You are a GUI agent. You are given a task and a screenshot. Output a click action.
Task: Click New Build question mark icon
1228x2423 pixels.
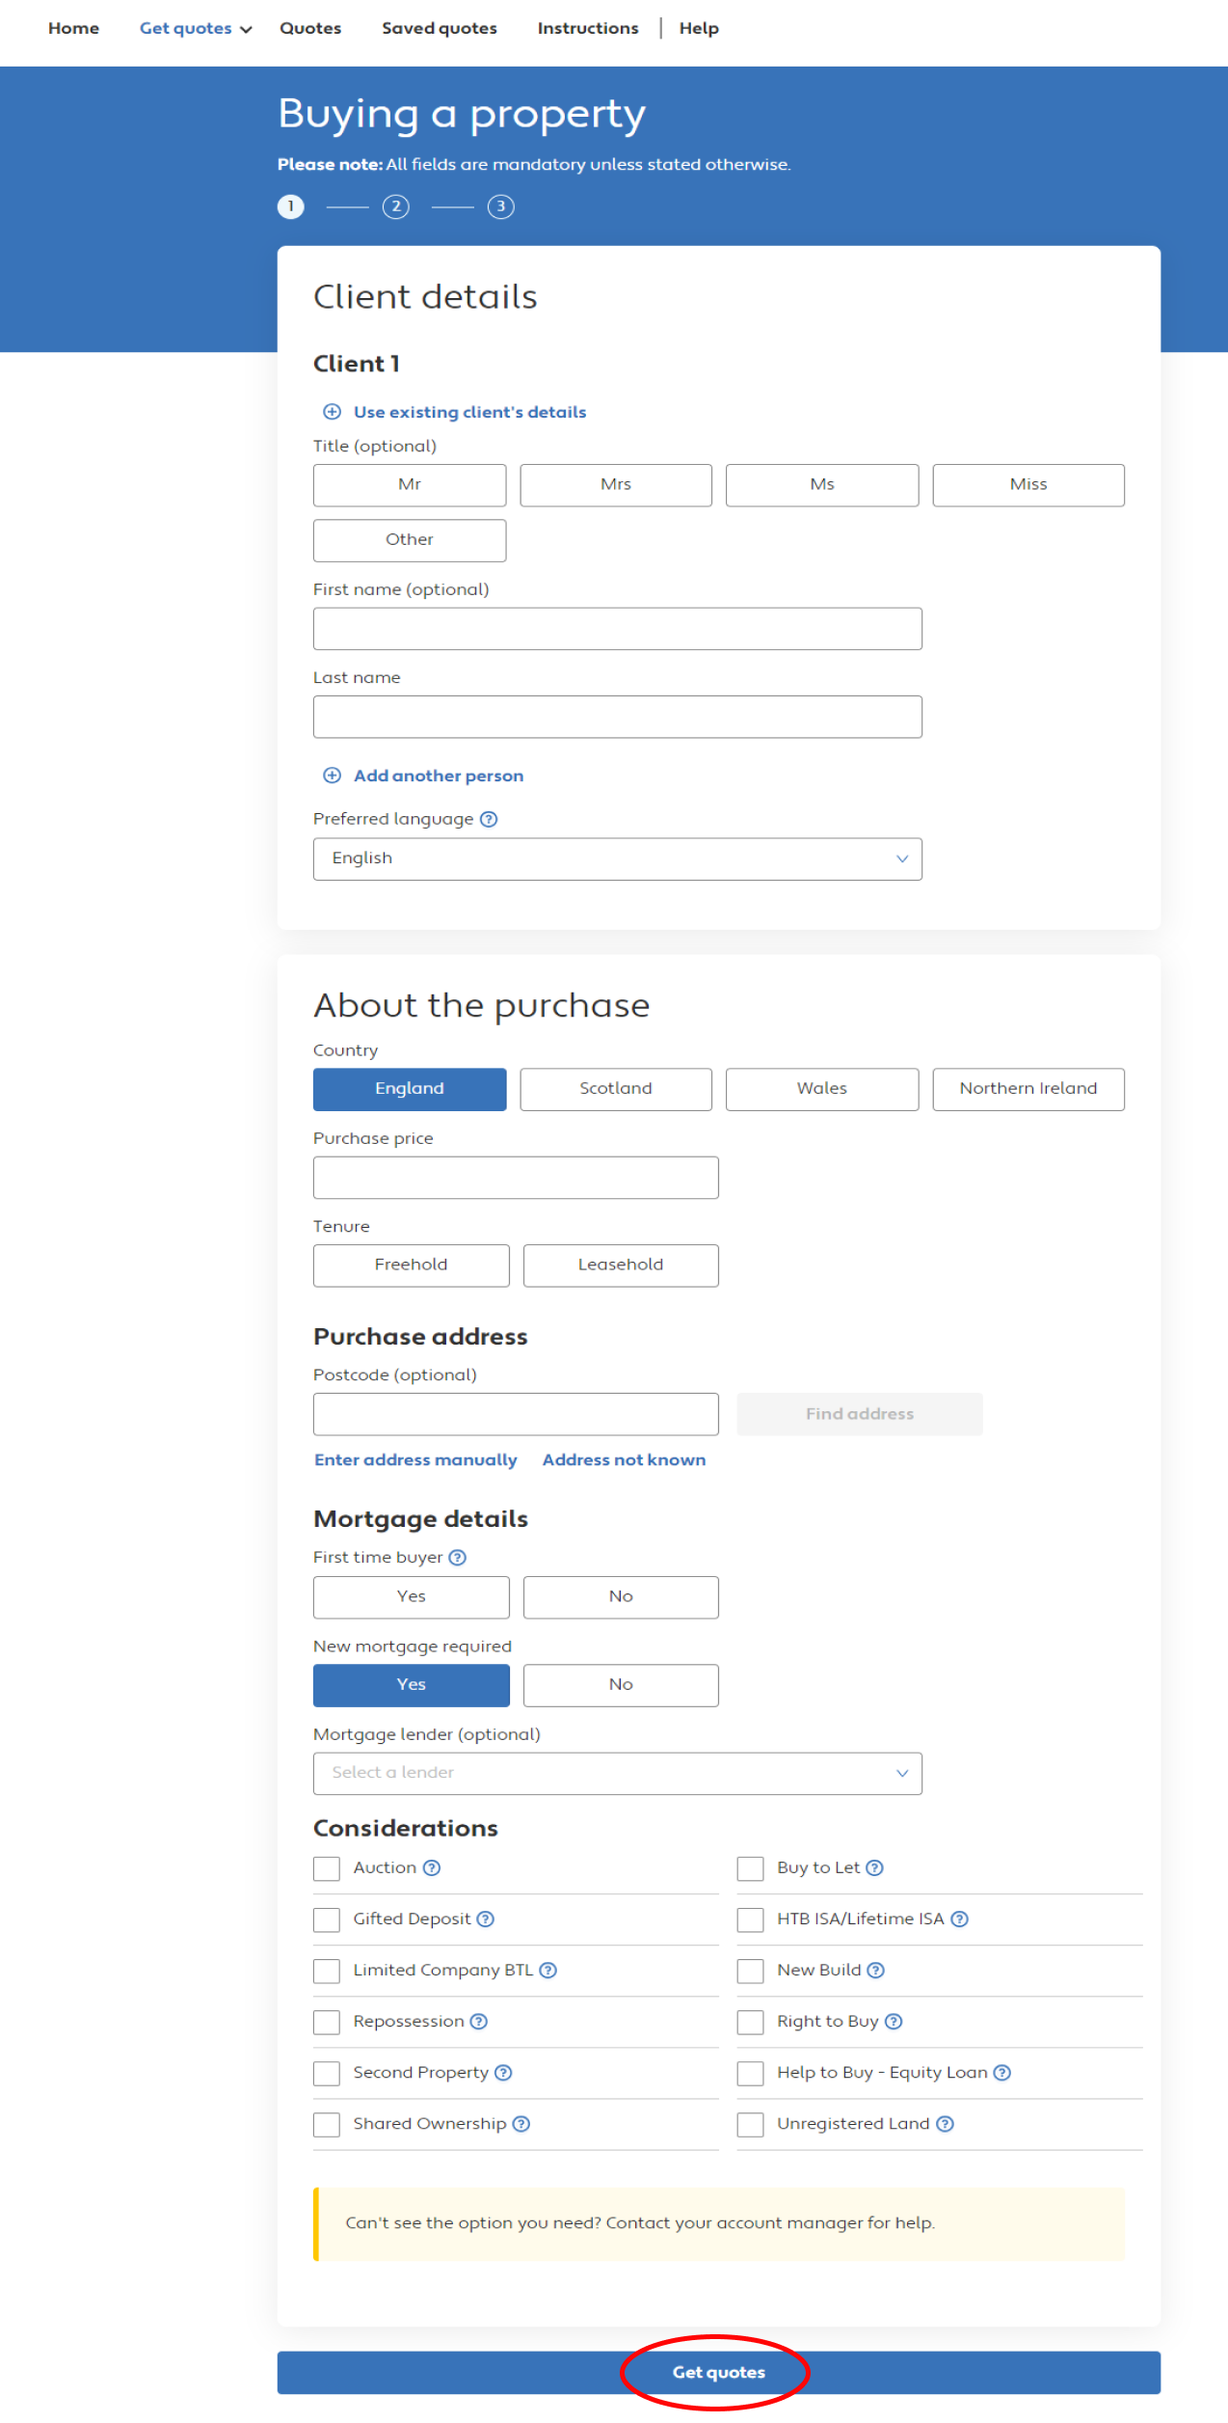coord(875,1970)
